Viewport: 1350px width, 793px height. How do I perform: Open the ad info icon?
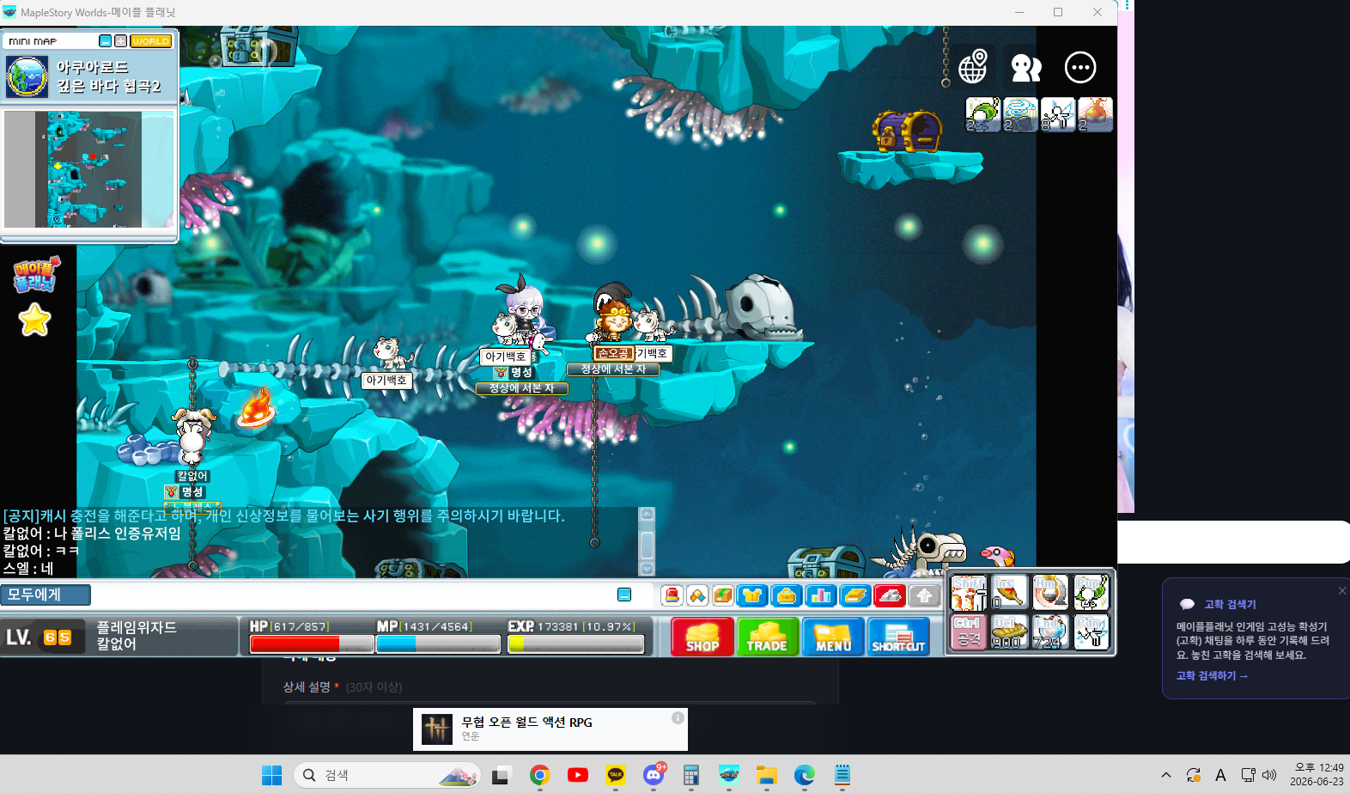click(x=678, y=717)
